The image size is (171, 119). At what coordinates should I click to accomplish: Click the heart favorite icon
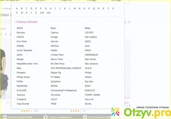point(7,103)
